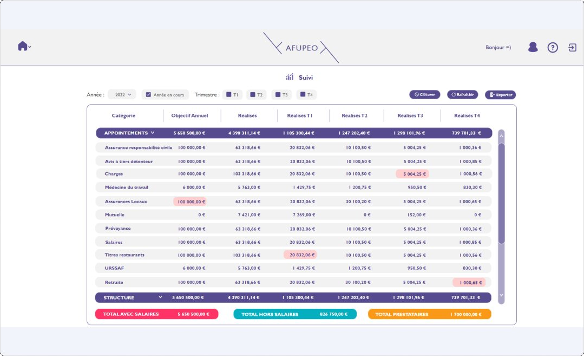Enable the T2 trimestre filter

click(x=253, y=95)
